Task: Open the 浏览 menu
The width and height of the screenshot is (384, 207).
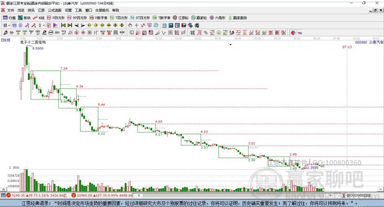Action: (21, 10)
